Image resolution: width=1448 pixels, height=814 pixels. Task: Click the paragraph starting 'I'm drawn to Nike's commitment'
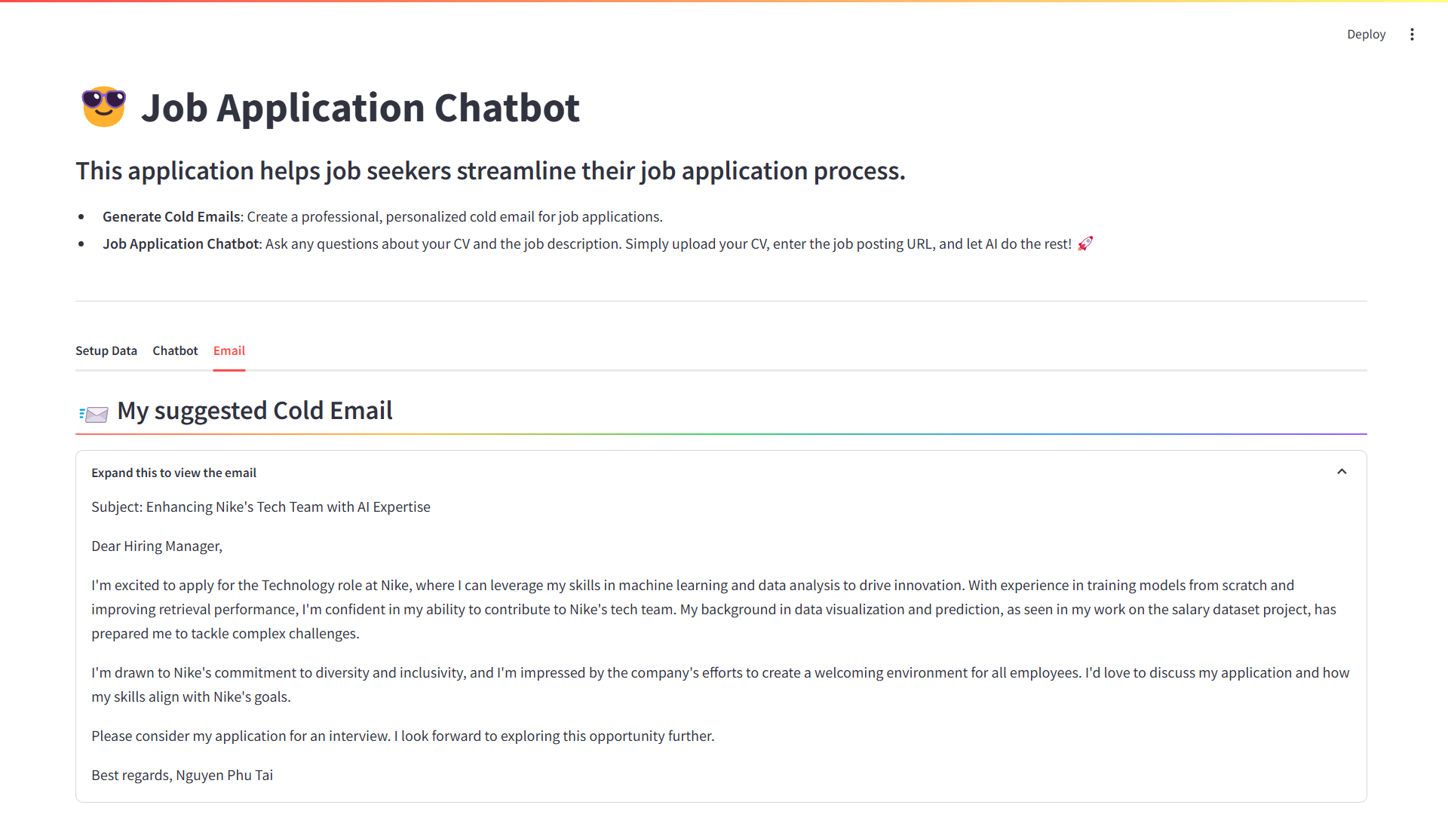(720, 685)
